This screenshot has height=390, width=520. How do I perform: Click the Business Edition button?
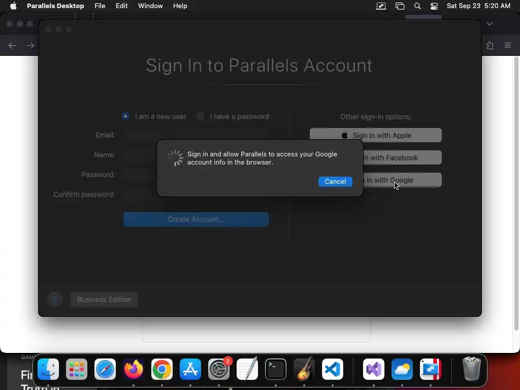click(104, 300)
